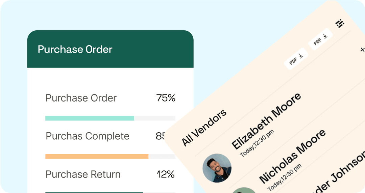The width and height of the screenshot is (365, 193).
Task: Click the Purchase Order row label
Action: pos(81,98)
